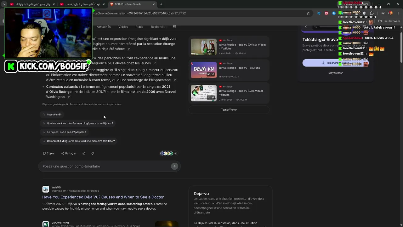The image size is (403, 227).
Task: Open the DEJA VU 03:36 video thumbnail
Action: [x=204, y=70]
